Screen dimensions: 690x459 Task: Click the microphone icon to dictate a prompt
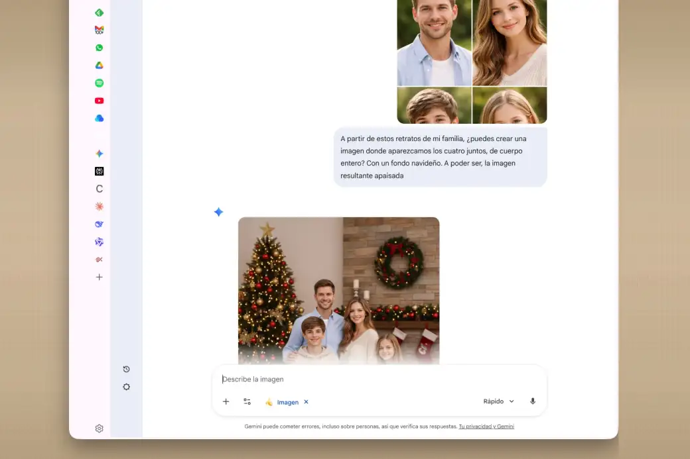pos(532,401)
